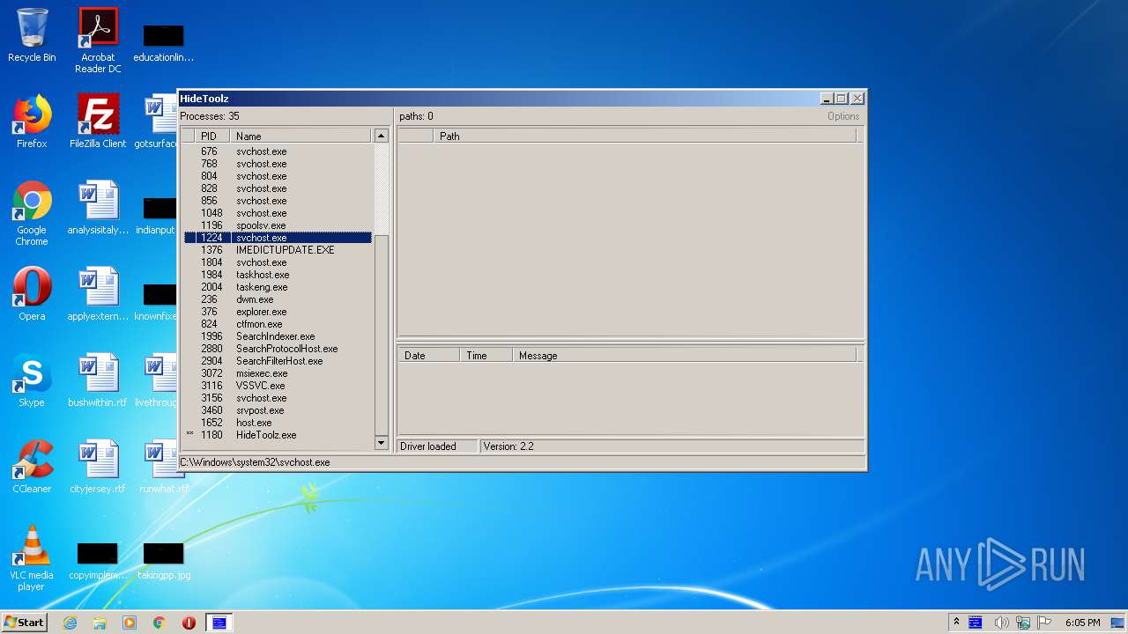Select takingpp.jpg file on desktop
Image resolution: width=1128 pixels, height=634 pixels.
click(164, 561)
